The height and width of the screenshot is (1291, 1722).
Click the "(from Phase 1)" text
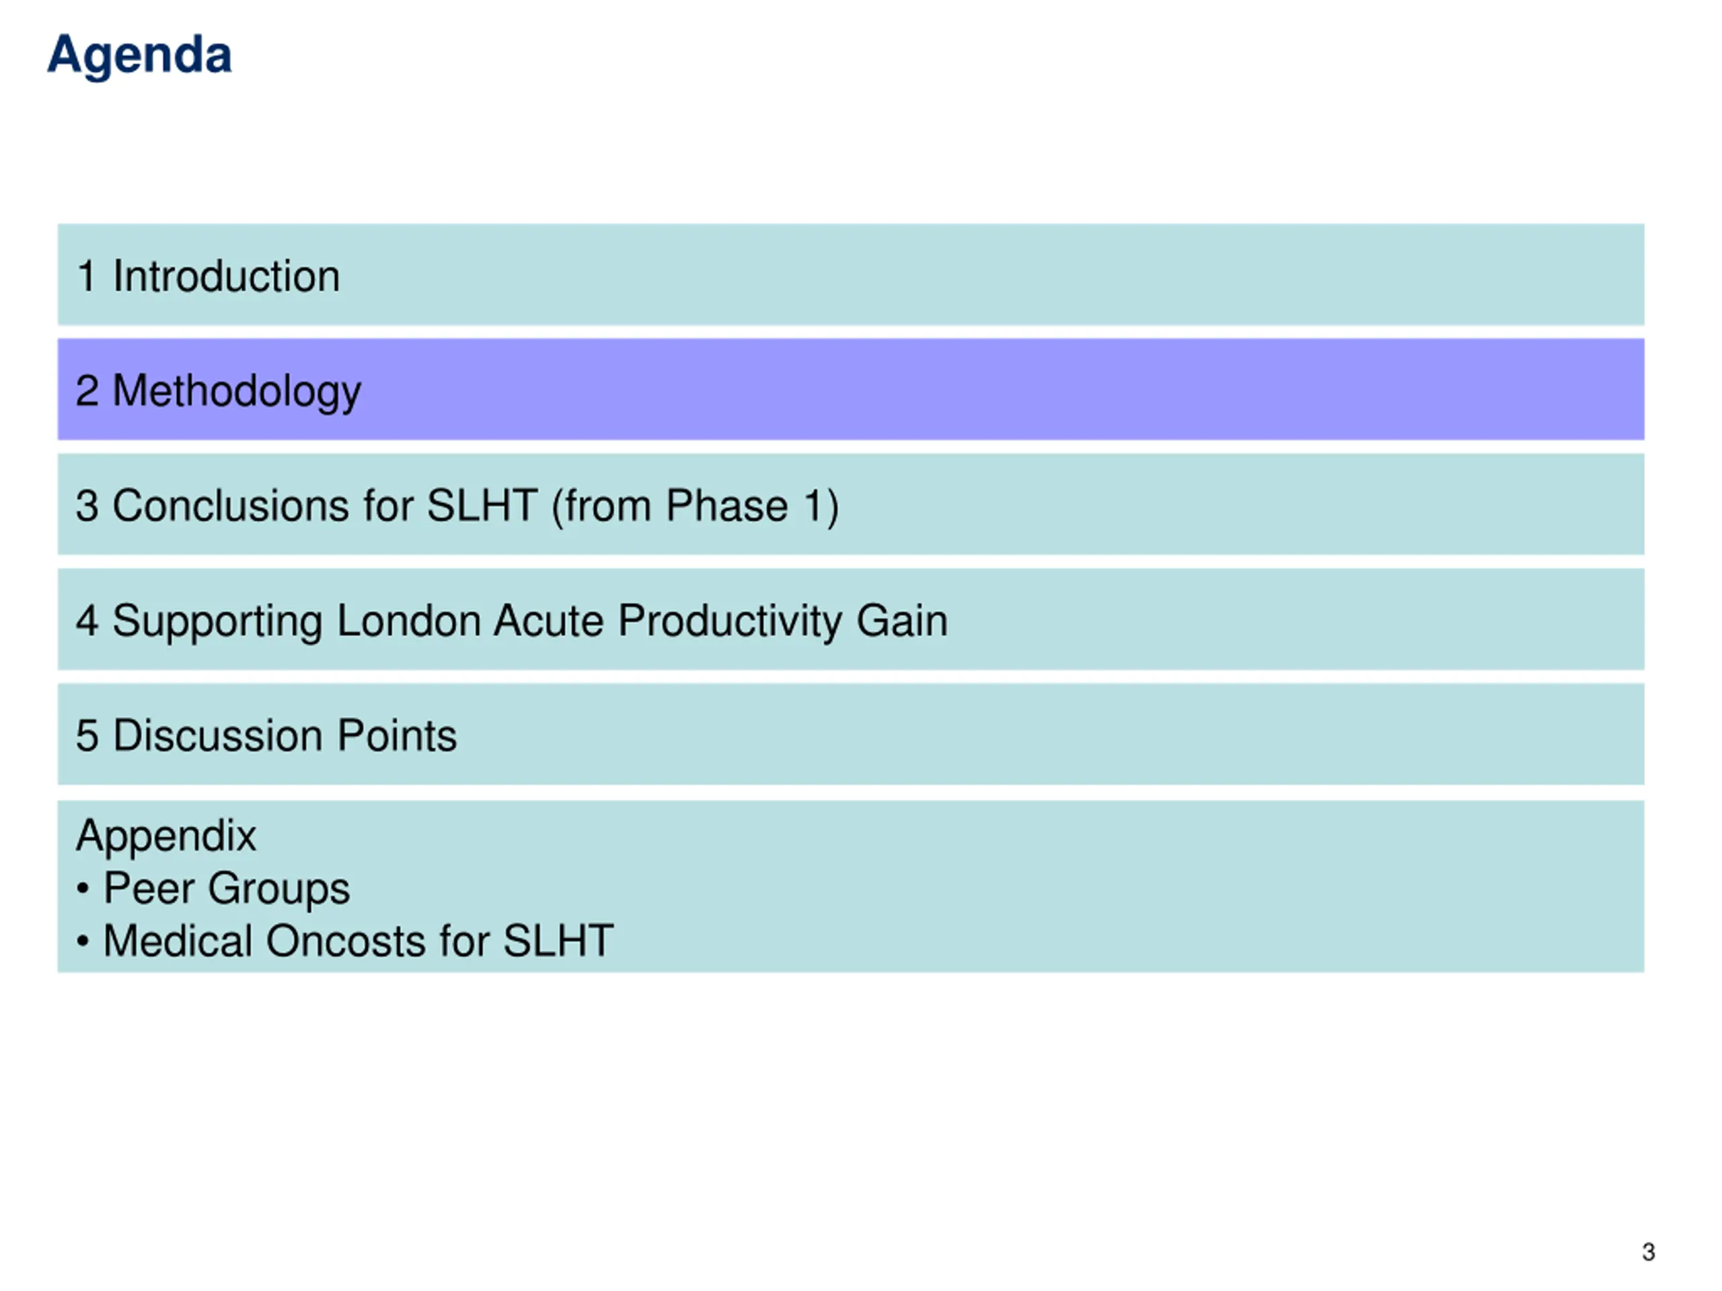tap(695, 506)
